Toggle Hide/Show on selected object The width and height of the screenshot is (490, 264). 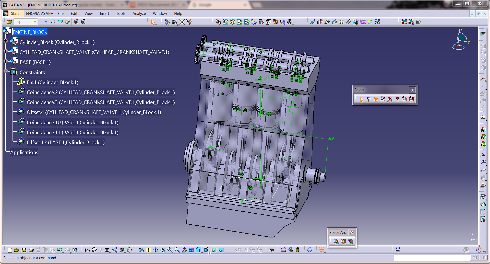coord(214,250)
